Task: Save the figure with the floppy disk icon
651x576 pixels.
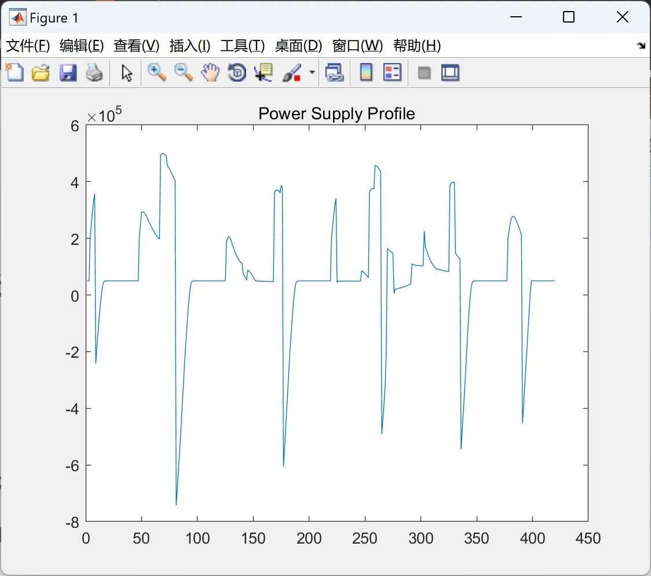Action: 68,72
